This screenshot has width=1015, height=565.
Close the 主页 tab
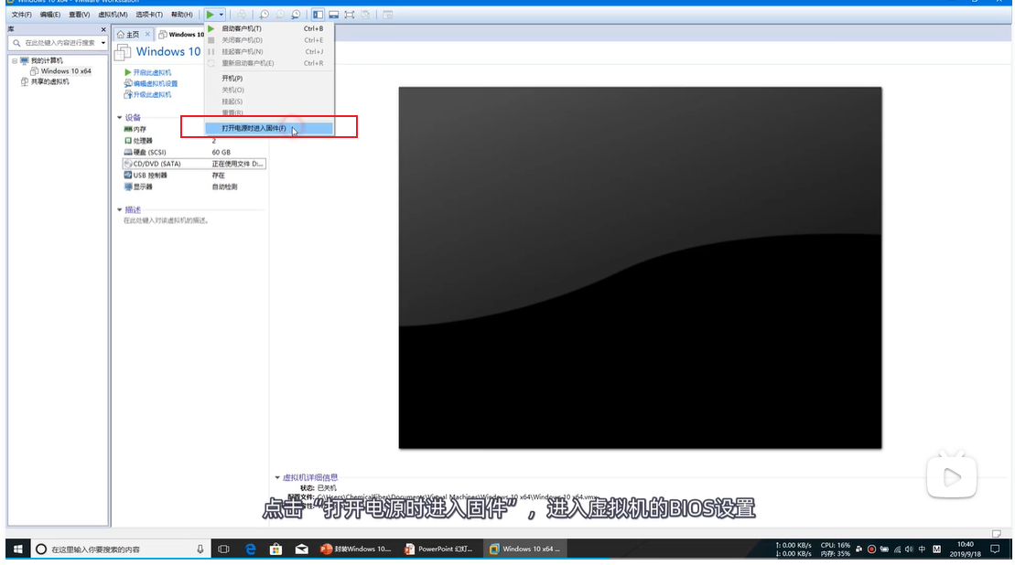click(147, 34)
